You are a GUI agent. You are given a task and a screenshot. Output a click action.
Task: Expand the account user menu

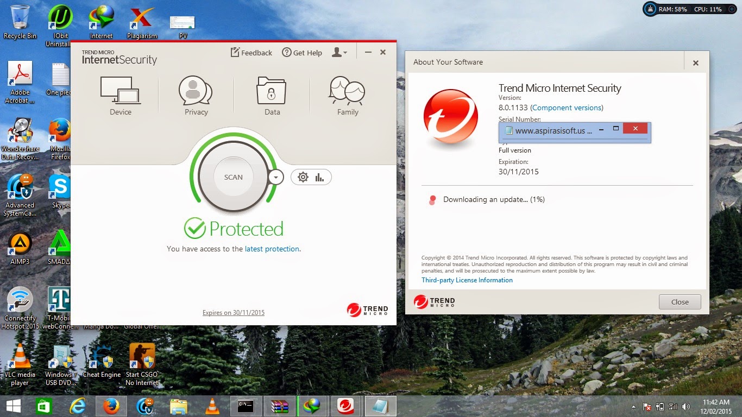(x=339, y=53)
